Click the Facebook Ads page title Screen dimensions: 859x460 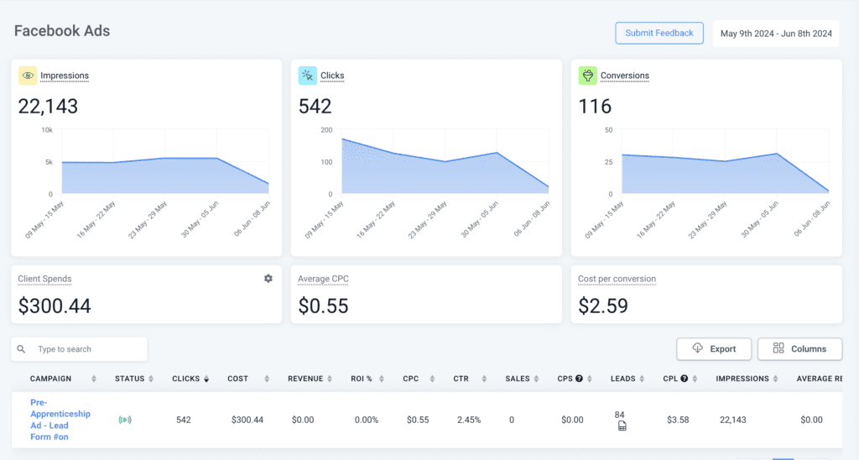(62, 31)
